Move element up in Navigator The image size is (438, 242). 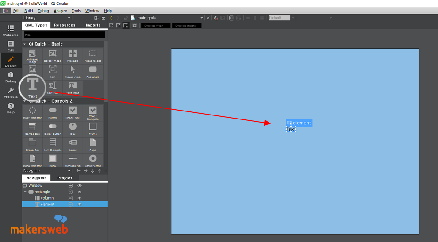100,171
